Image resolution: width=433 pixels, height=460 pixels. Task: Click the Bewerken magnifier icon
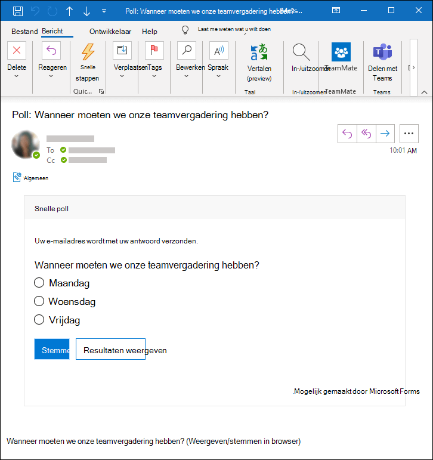coord(187,51)
